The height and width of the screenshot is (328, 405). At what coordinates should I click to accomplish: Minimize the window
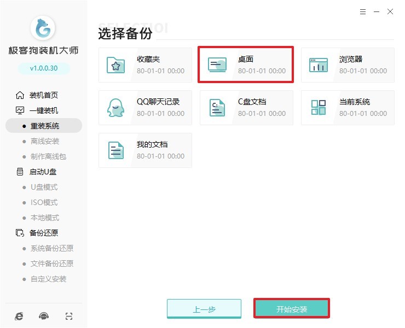click(377, 11)
